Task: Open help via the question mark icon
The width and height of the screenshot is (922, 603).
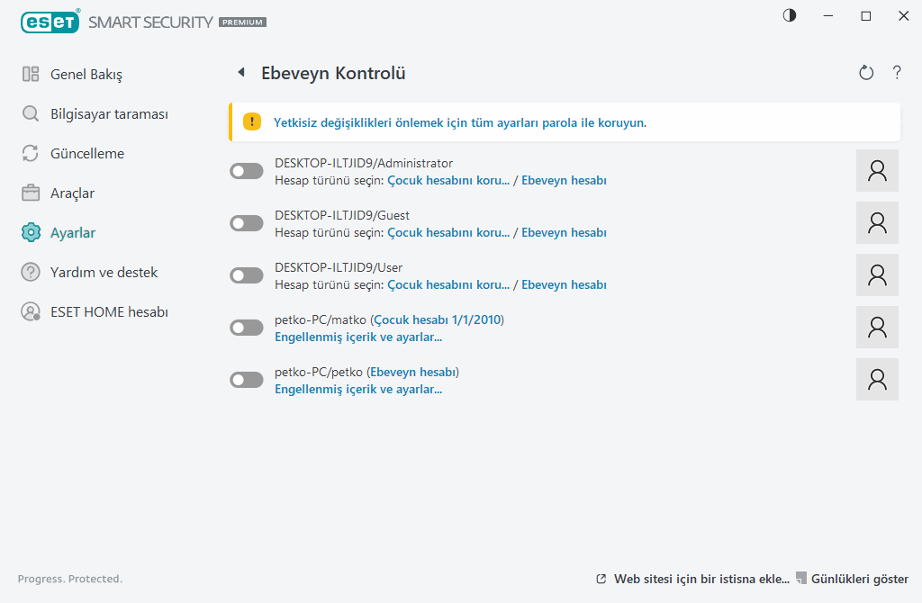Action: coord(897,73)
